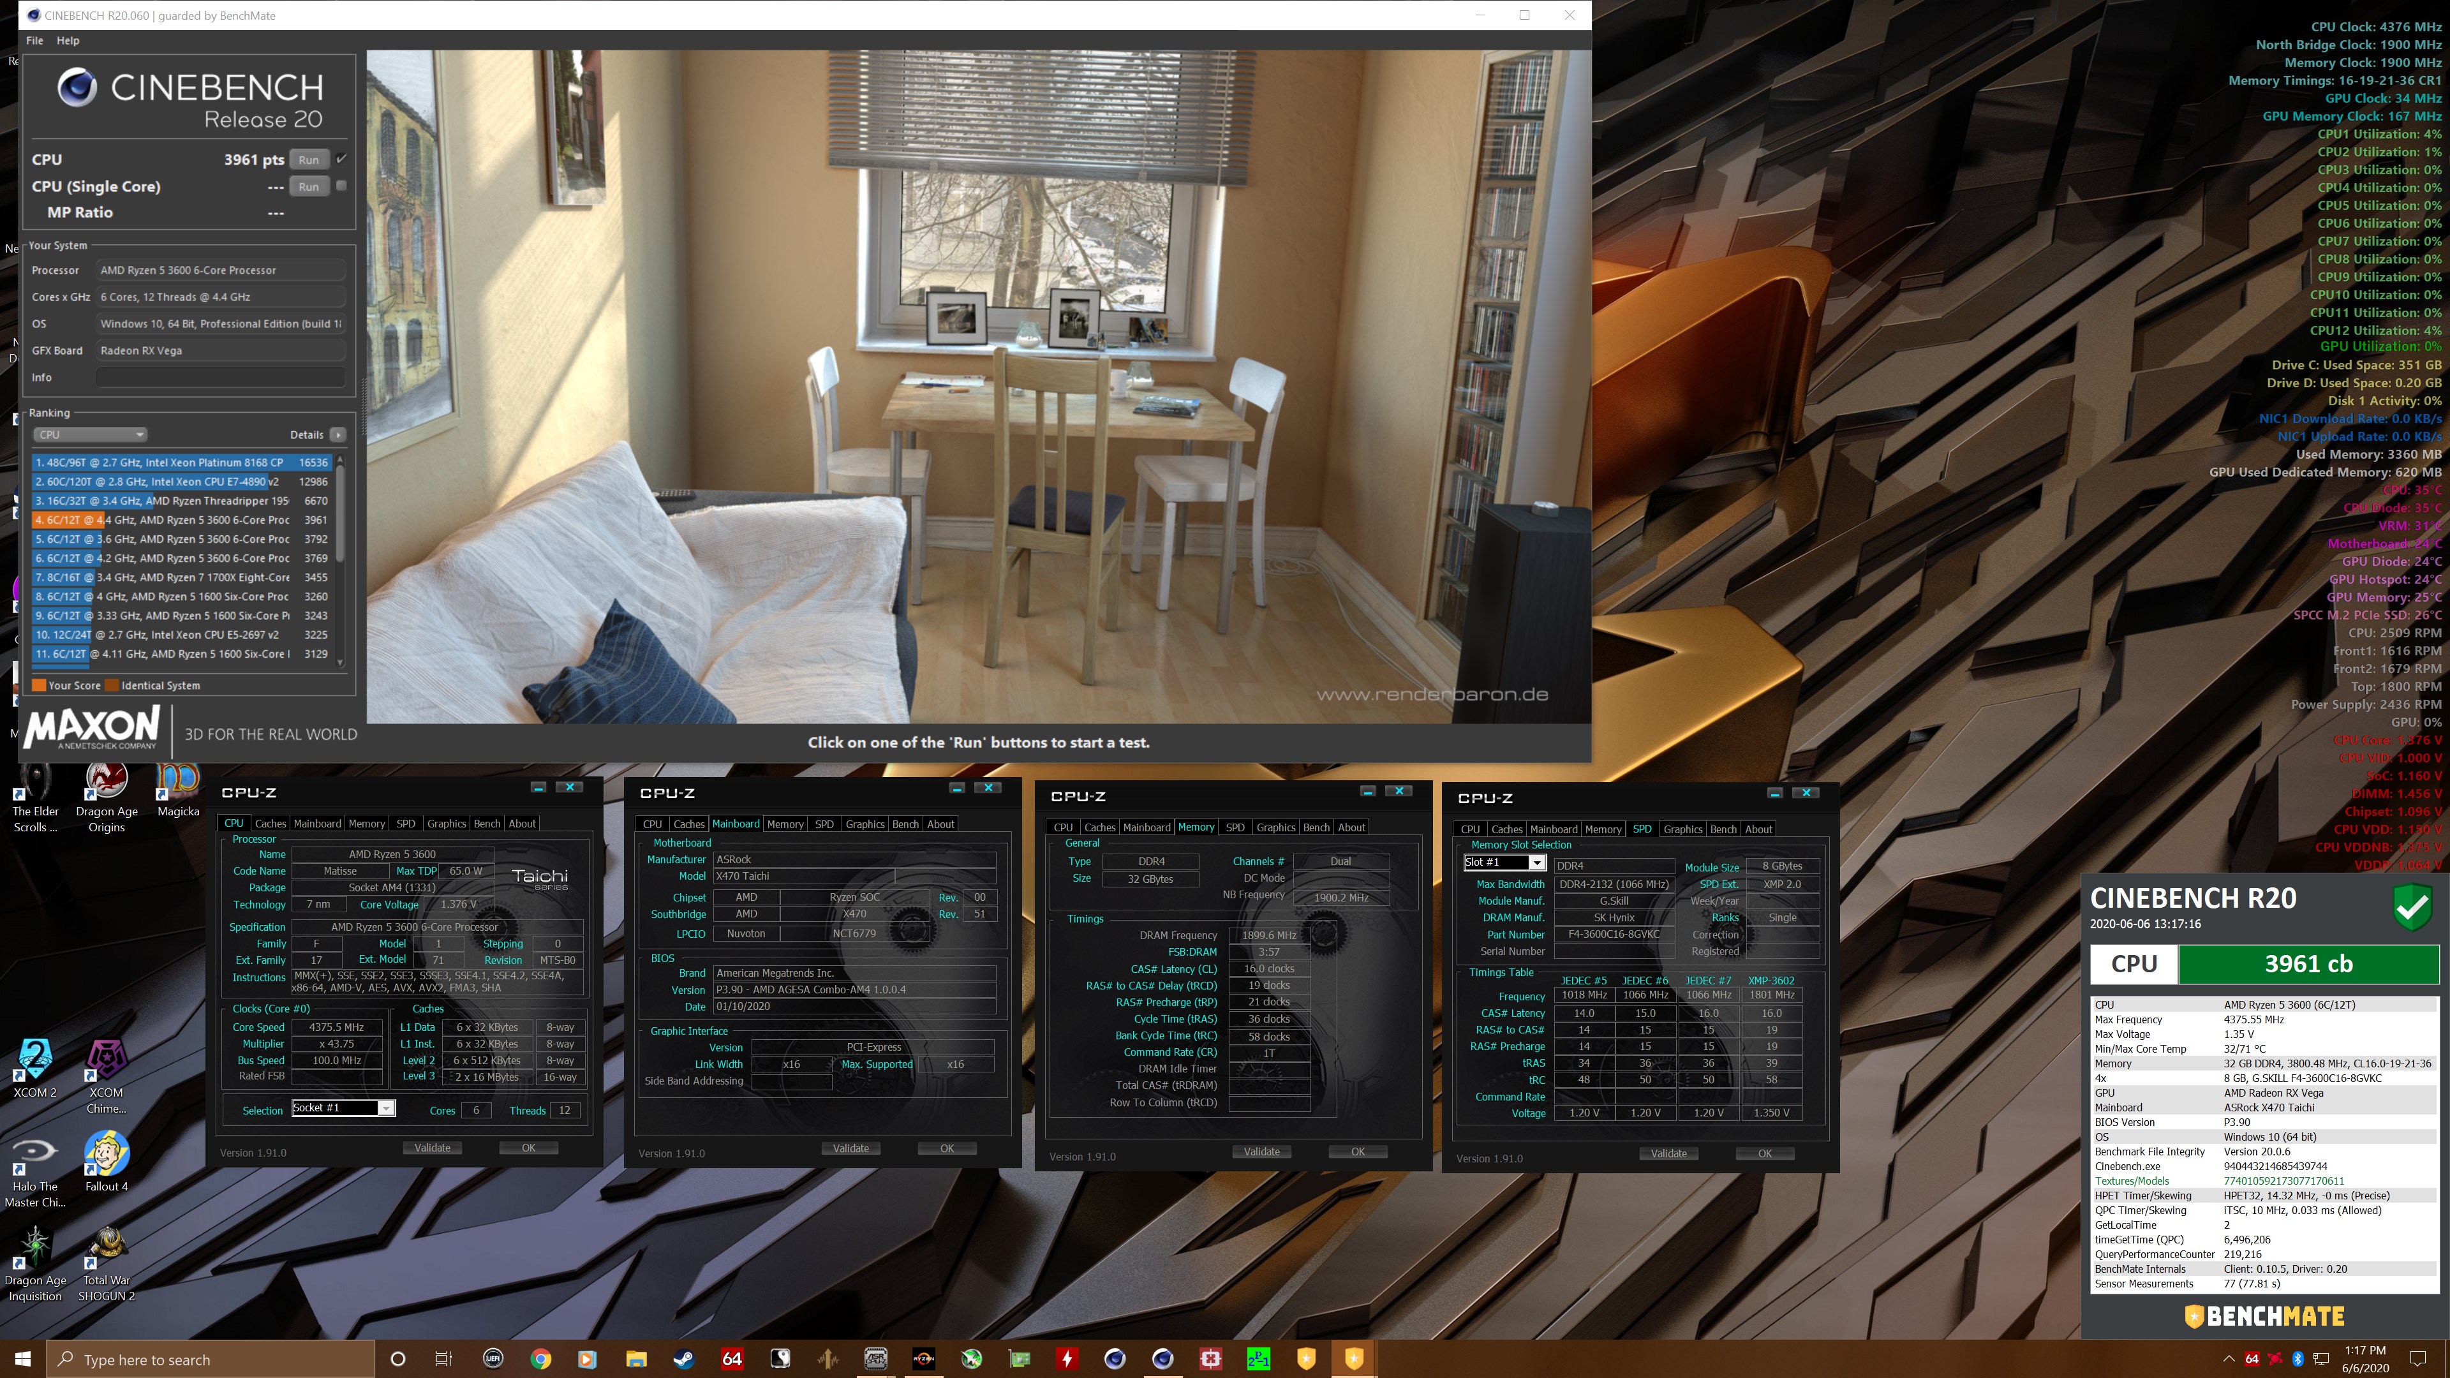Image resolution: width=2450 pixels, height=1378 pixels.
Task: Click the CPU-Z taskbar icon
Action: point(875,1359)
